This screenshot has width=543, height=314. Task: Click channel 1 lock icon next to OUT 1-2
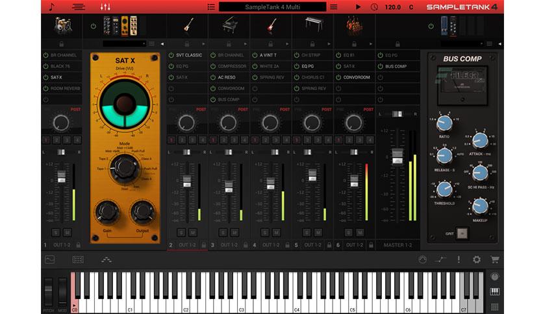click(79, 245)
